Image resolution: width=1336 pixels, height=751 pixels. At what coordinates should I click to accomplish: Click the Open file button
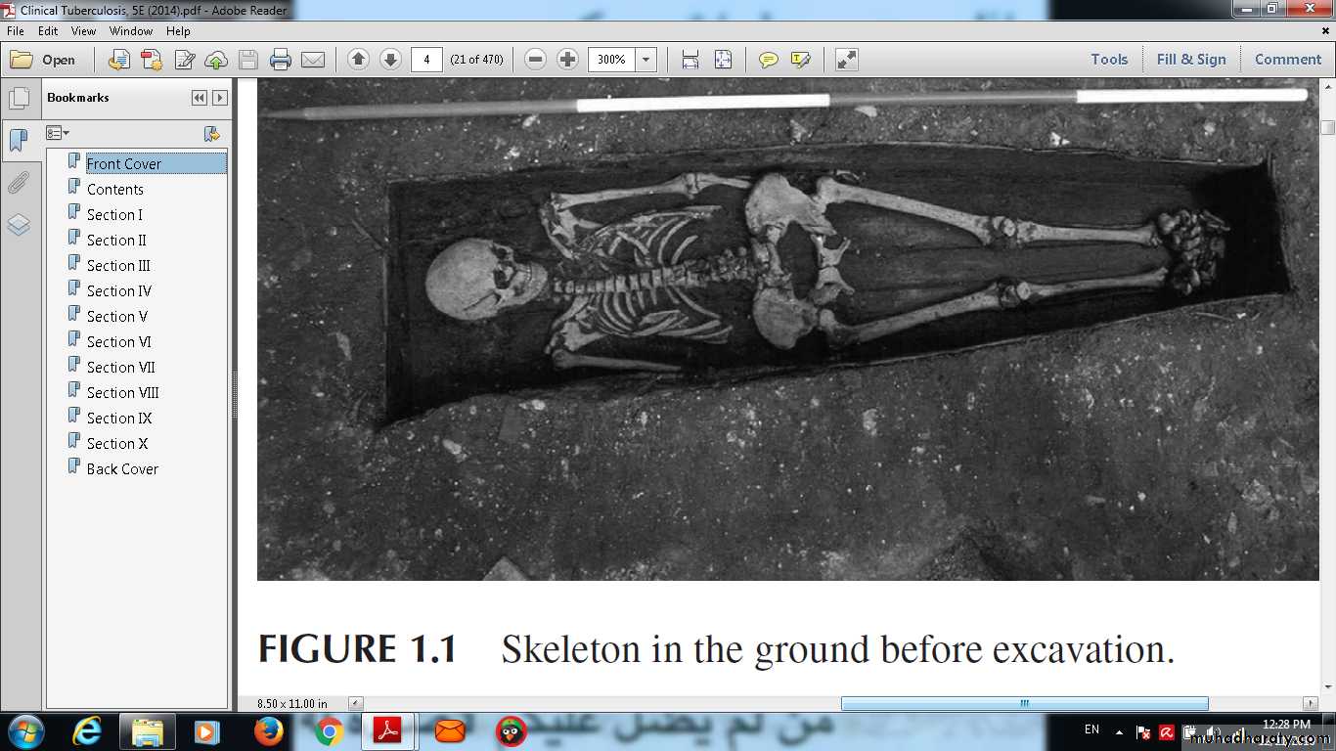(44, 60)
